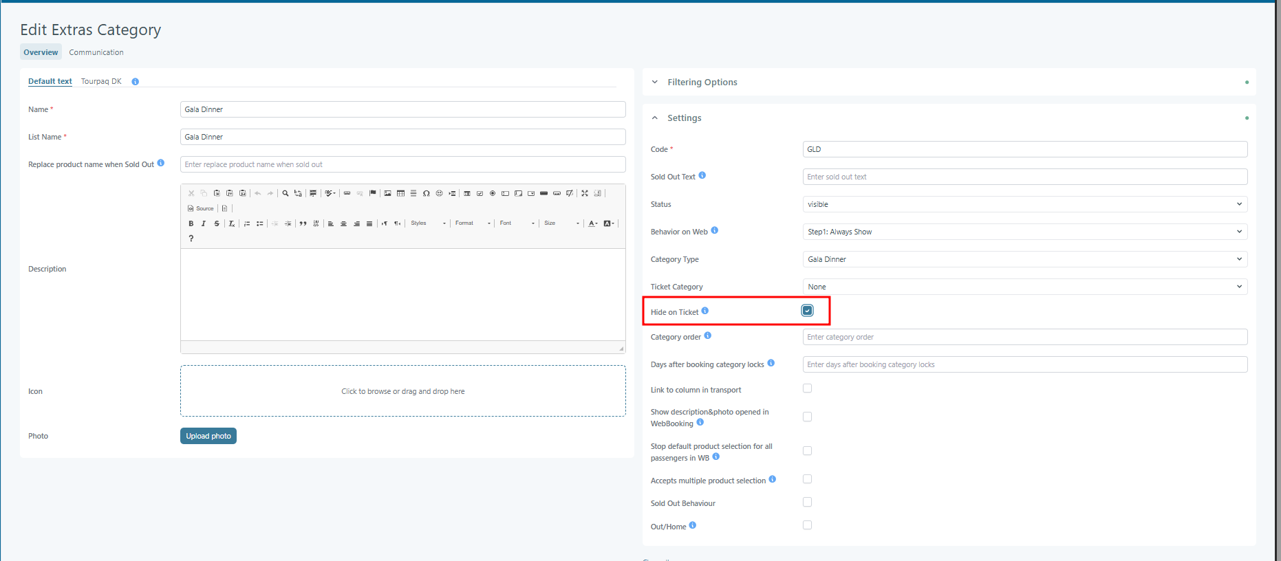Check the Sold Out Behaviour checkbox
Screen dimensions: 1281x561
pos(807,503)
